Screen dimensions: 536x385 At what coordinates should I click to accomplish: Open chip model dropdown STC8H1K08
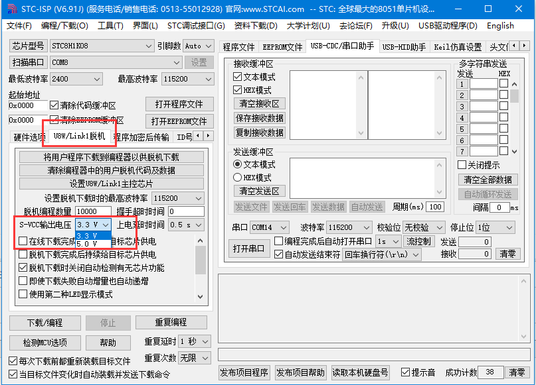click(102, 46)
